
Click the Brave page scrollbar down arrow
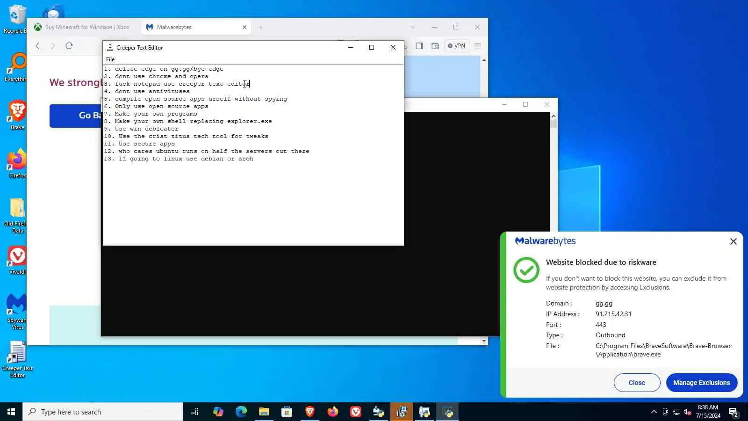click(484, 341)
